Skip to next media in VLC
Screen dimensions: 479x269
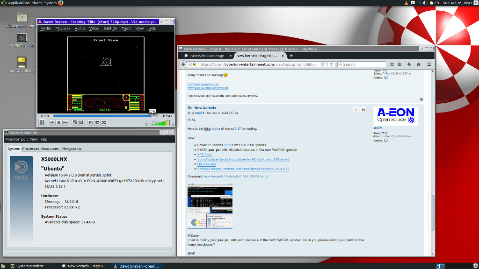[65, 122]
